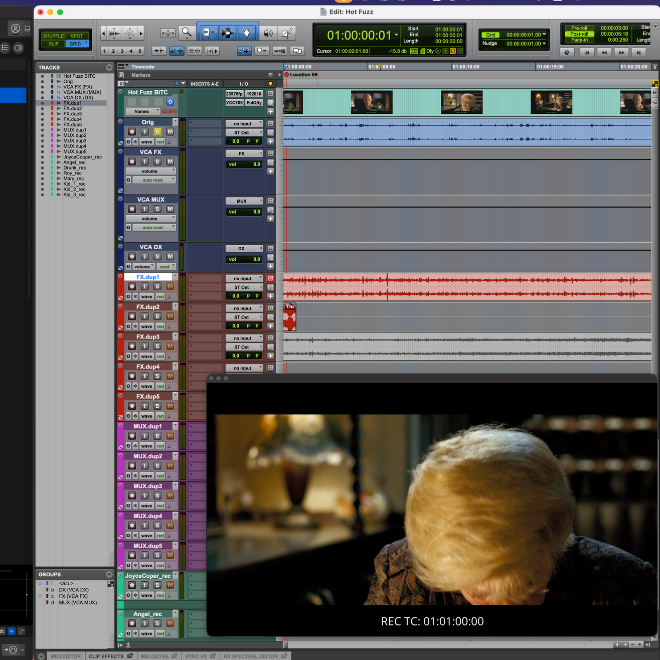Open the Groups list menu arrow

coord(109,574)
